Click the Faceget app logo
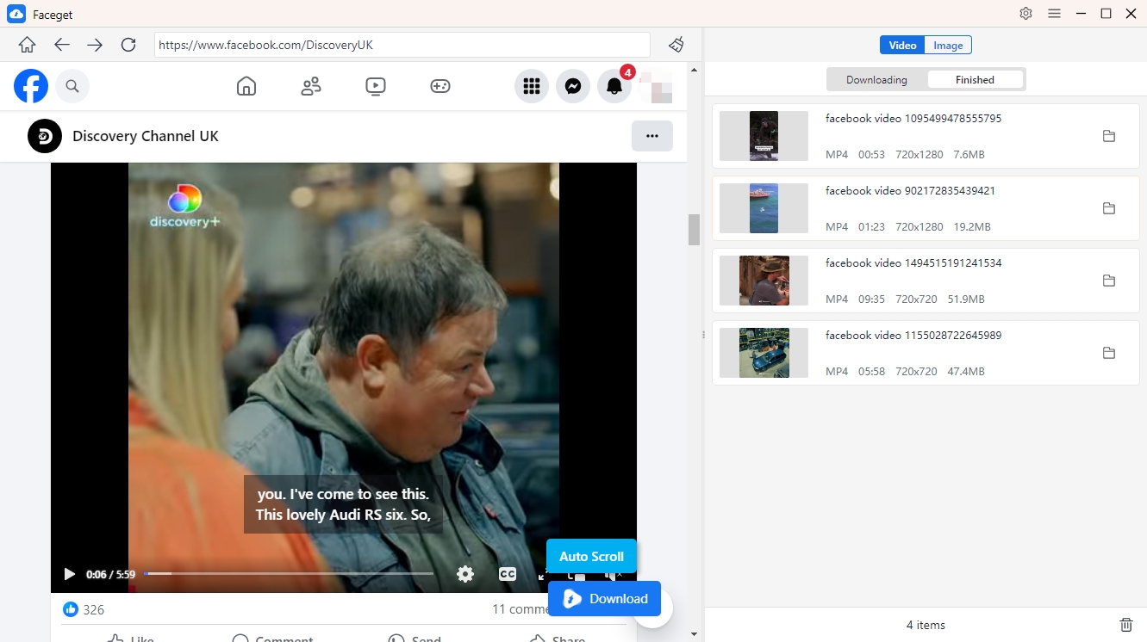The width and height of the screenshot is (1147, 642). click(x=16, y=14)
